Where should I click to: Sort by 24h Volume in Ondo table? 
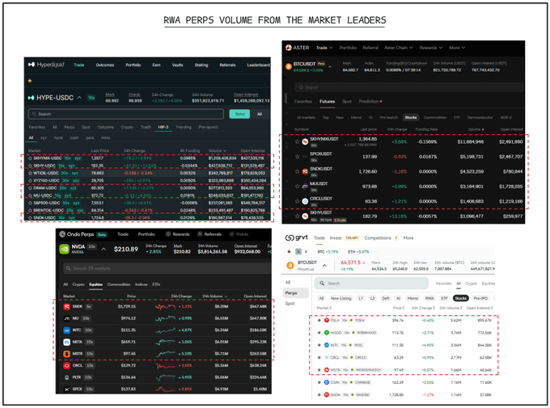(214, 297)
